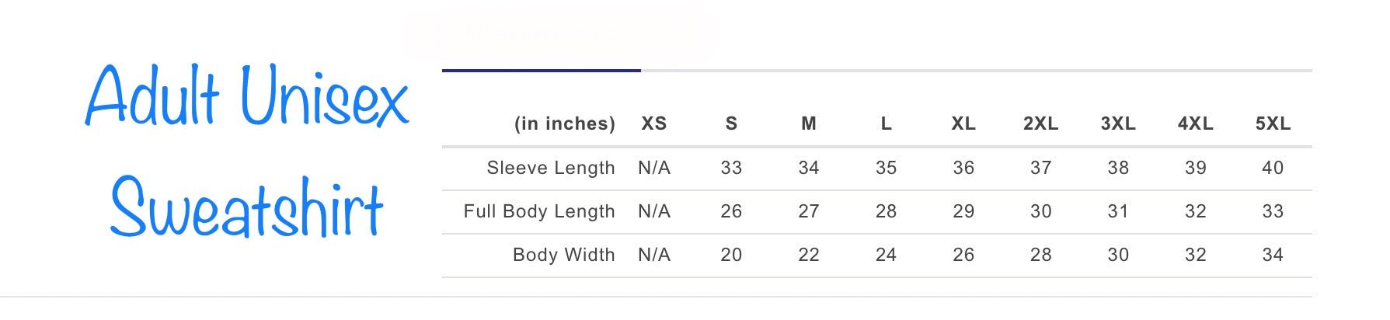Click the N/A Body Width cell
The width and height of the screenshot is (1390, 320).
(x=653, y=255)
